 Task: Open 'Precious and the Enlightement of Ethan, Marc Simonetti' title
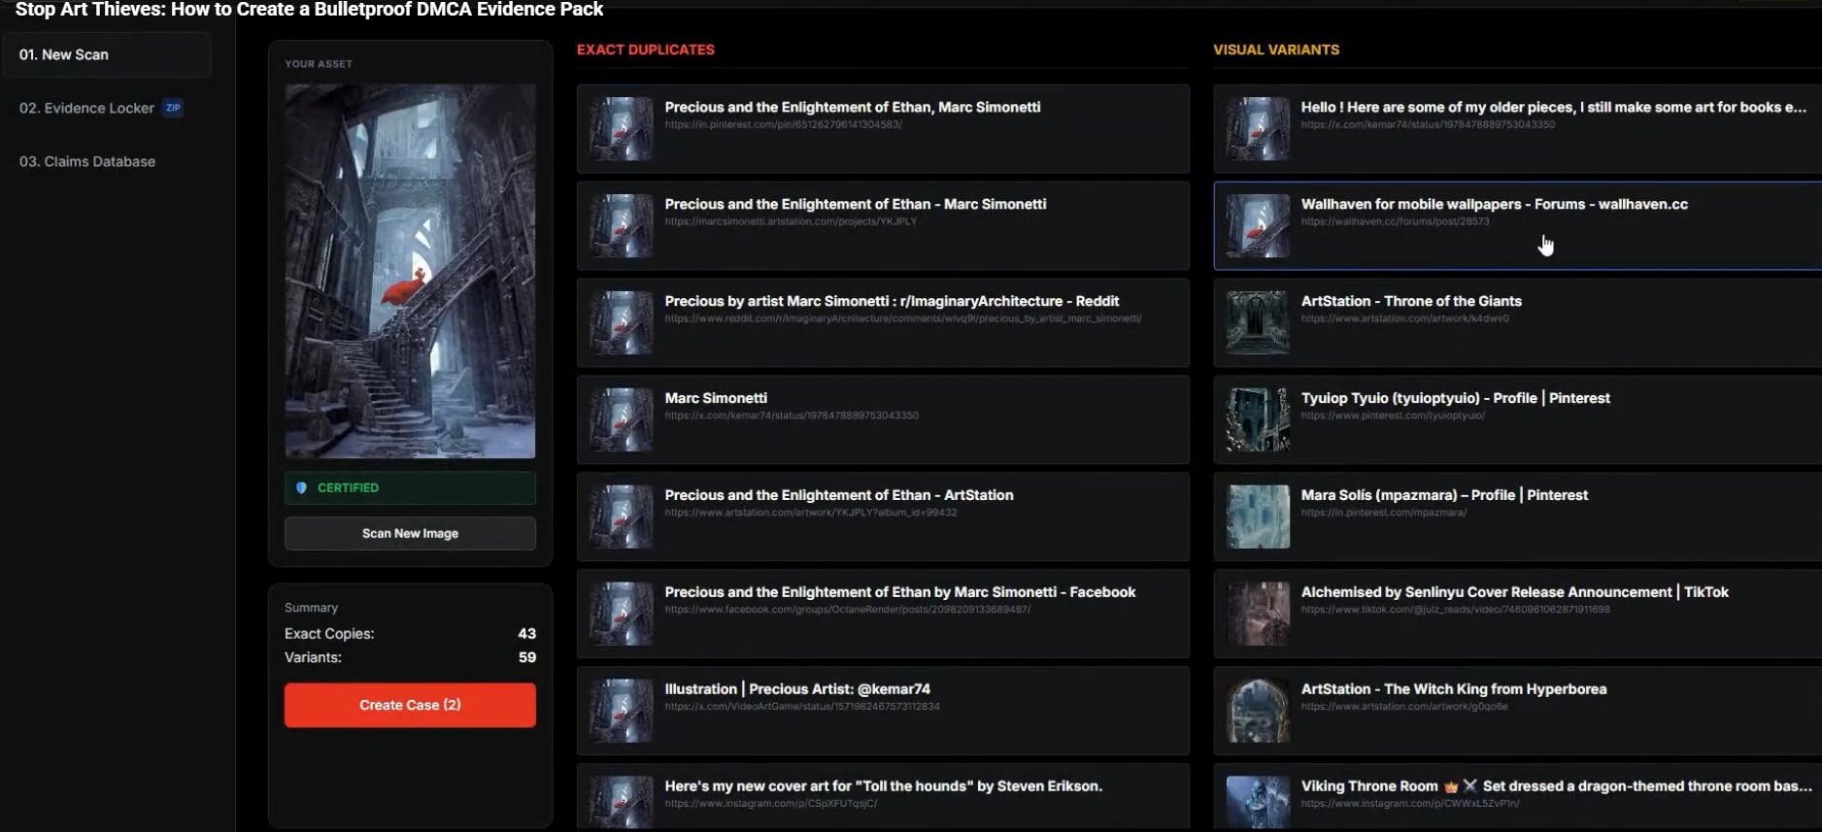coord(853,107)
